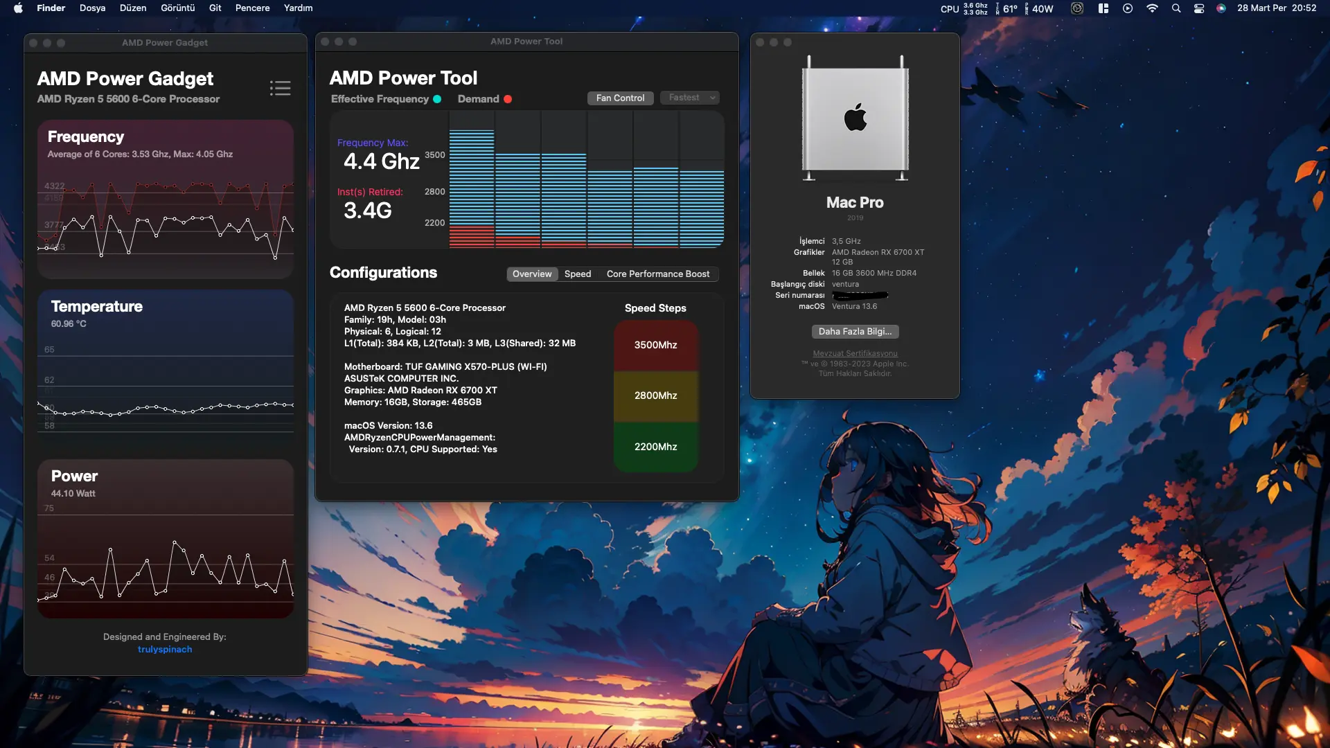Click the play circle menu bar icon
Screen dimensions: 1330x748
pyautogui.click(x=1128, y=8)
